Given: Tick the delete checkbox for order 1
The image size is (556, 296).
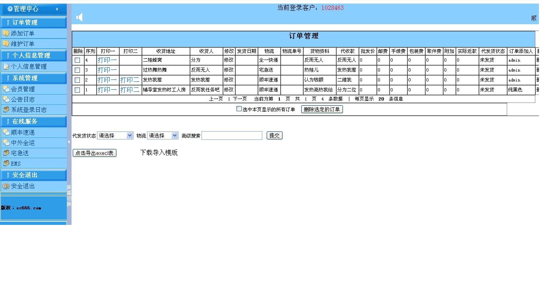Looking at the screenshot, I should click(x=77, y=90).
